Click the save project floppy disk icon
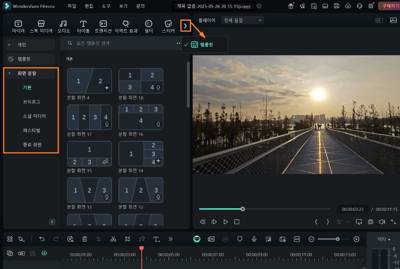This screenshot has height=269, width=400. click(337, 6)
